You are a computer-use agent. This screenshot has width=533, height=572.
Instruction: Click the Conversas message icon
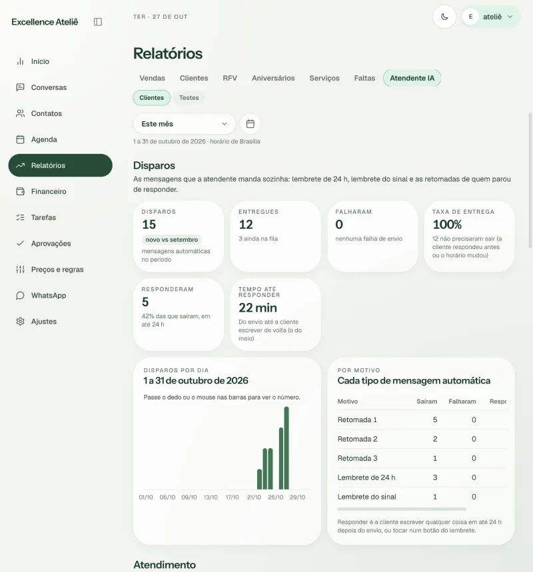[21, 87]
